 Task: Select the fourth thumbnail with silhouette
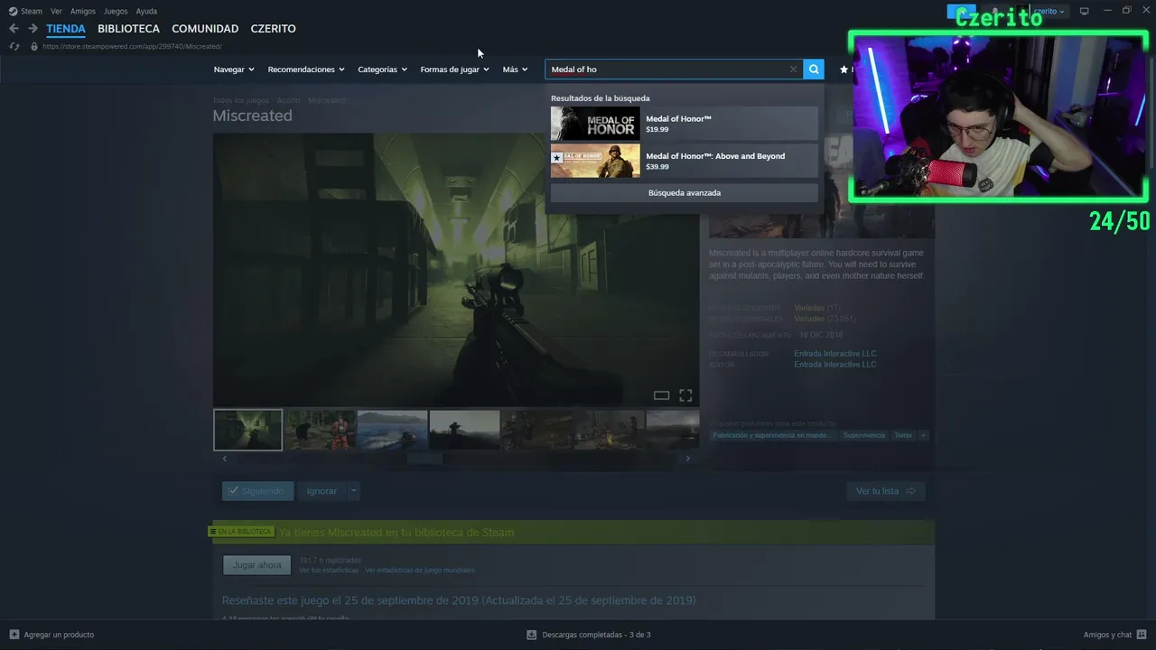[464, 430]
